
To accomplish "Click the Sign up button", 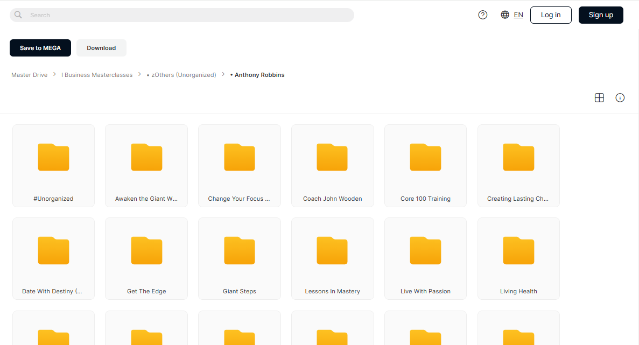I will (601, 15).
